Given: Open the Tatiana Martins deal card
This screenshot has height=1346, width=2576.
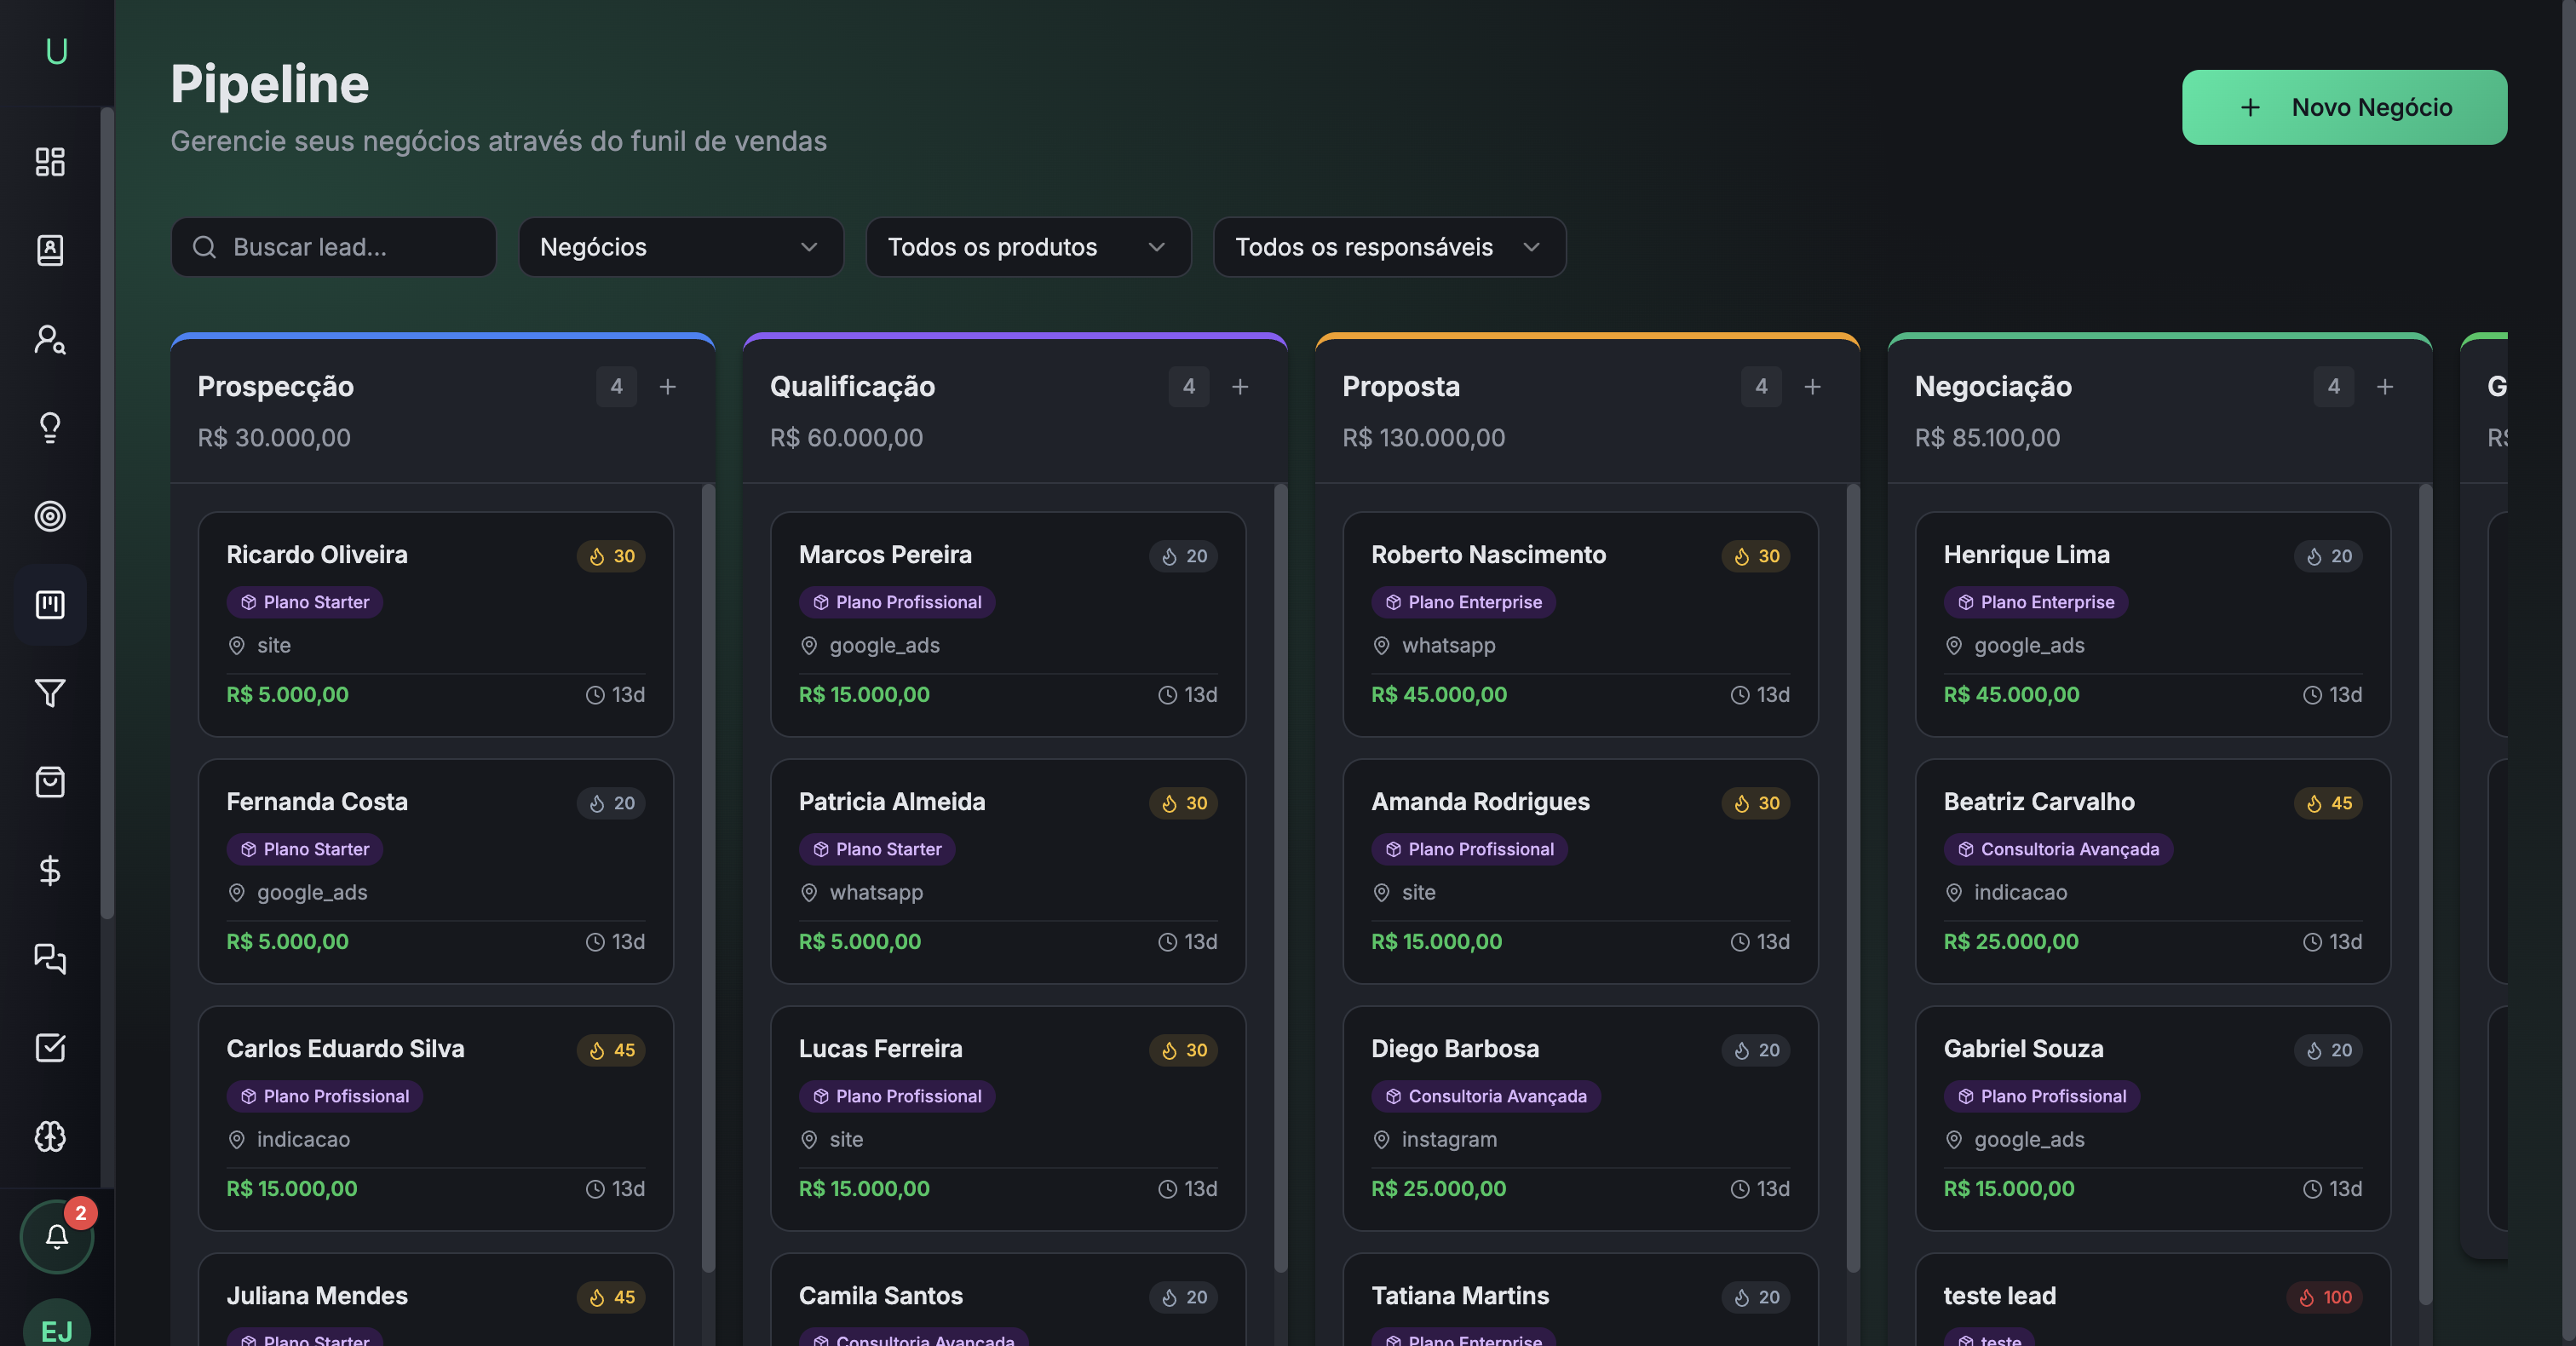Looking at the screenshot, I should (x=1580, y=1300).
